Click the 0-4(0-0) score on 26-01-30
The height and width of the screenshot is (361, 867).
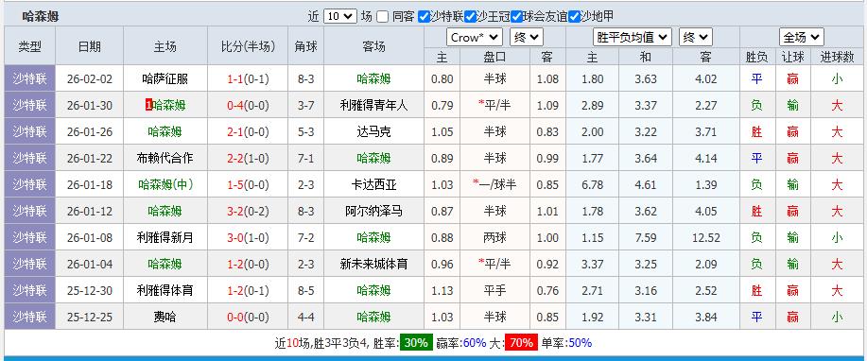coord(249,105)
